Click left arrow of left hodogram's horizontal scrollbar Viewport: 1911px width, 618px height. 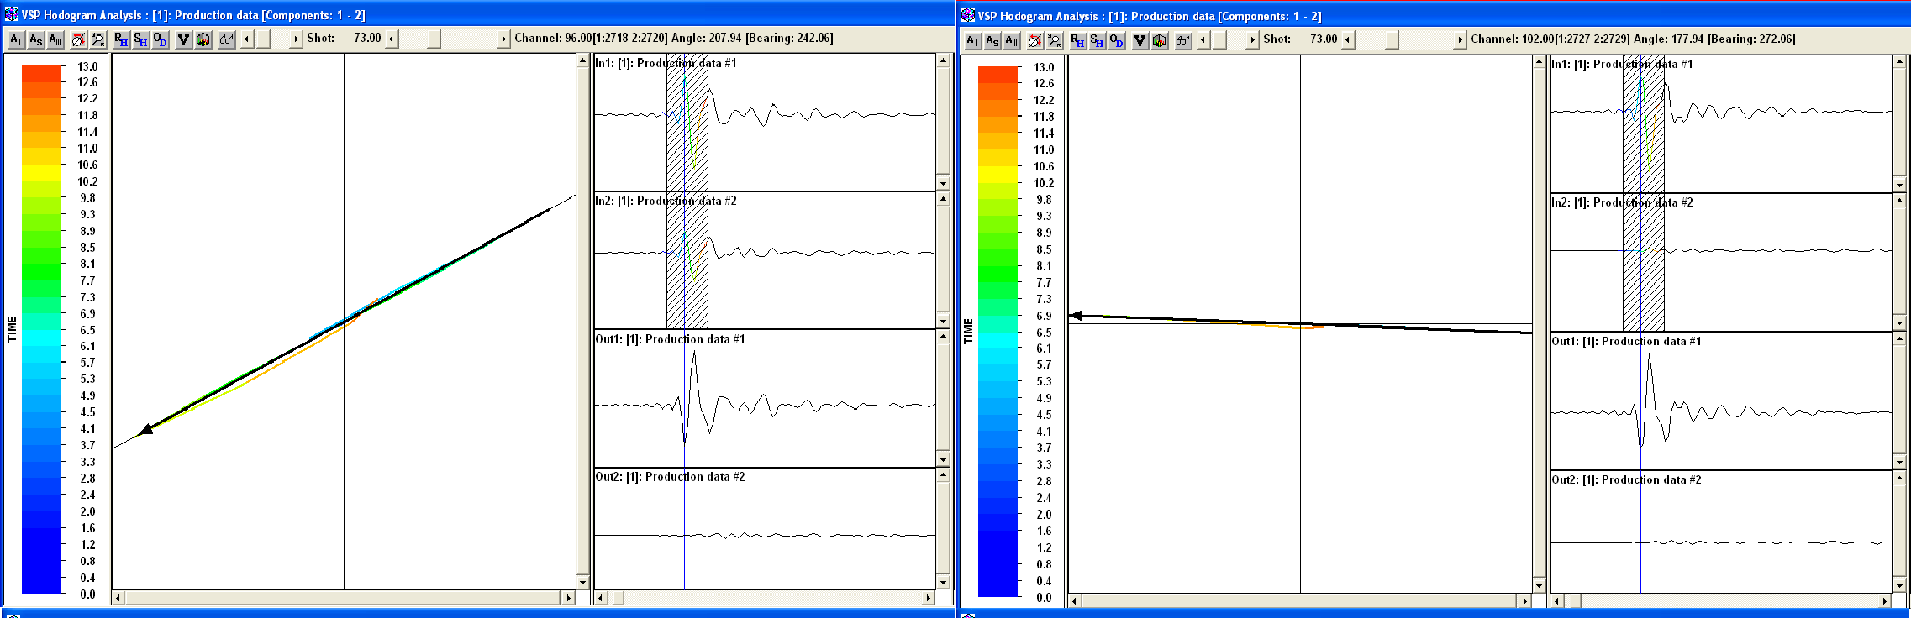click(x=118, y=598)
